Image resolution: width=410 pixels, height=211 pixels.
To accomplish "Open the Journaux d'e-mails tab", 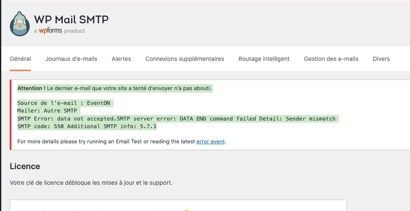I will [x=71, y=59].
